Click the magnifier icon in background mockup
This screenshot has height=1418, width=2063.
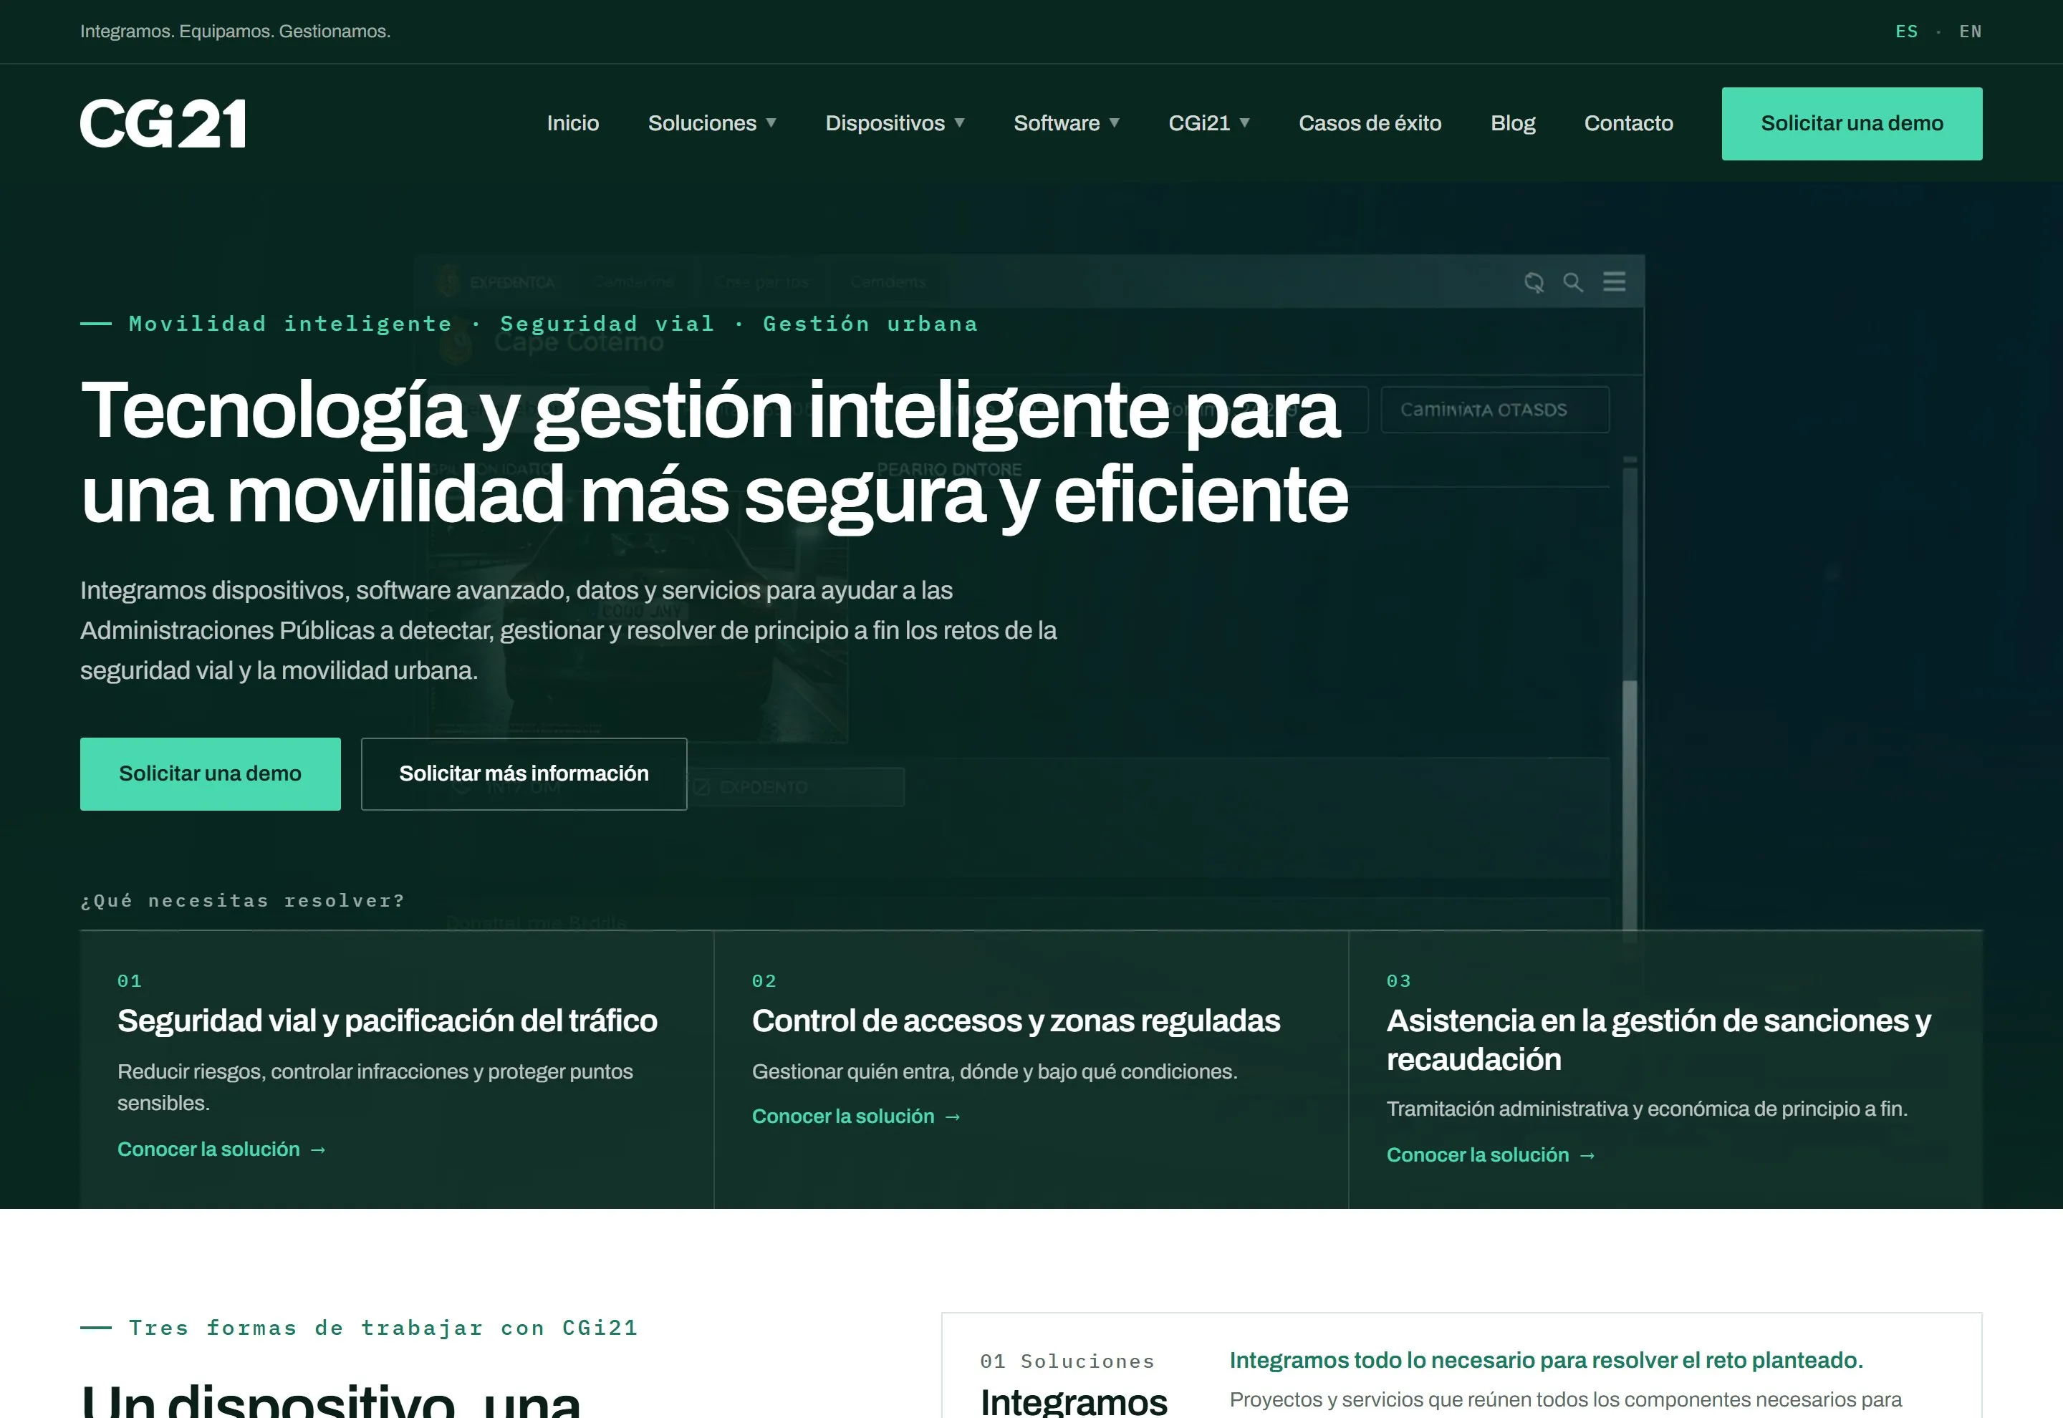click(1572, 283)
